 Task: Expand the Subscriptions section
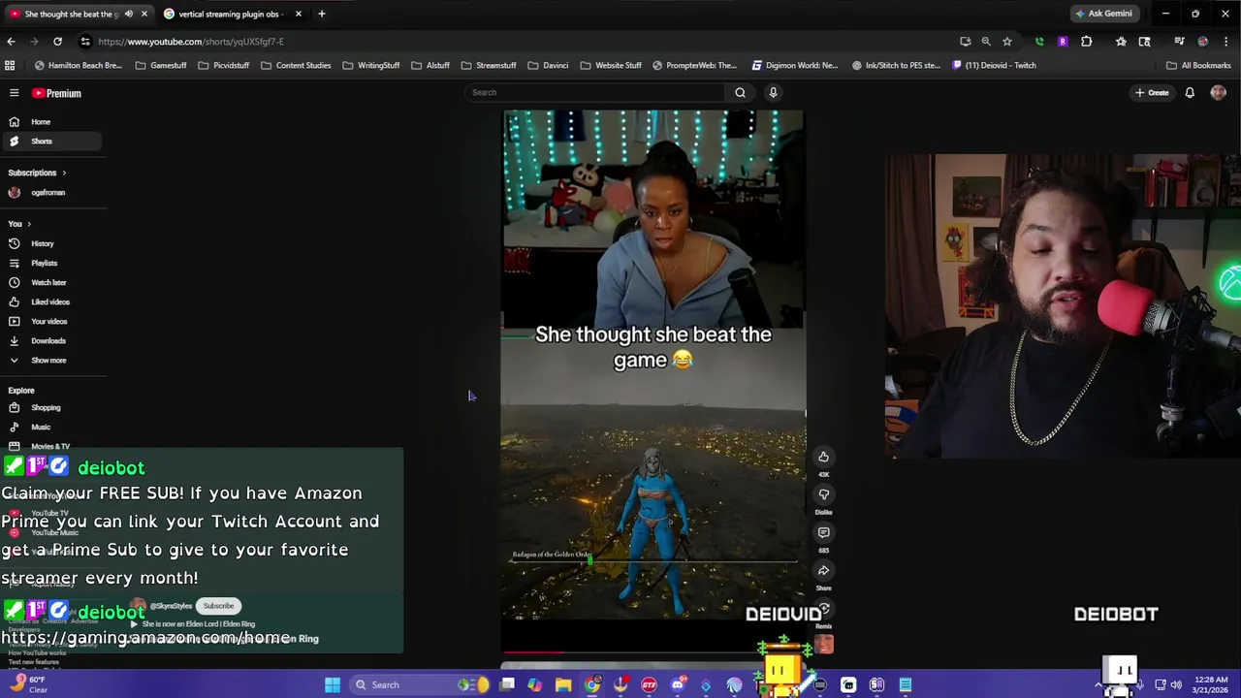coord(37,173)
